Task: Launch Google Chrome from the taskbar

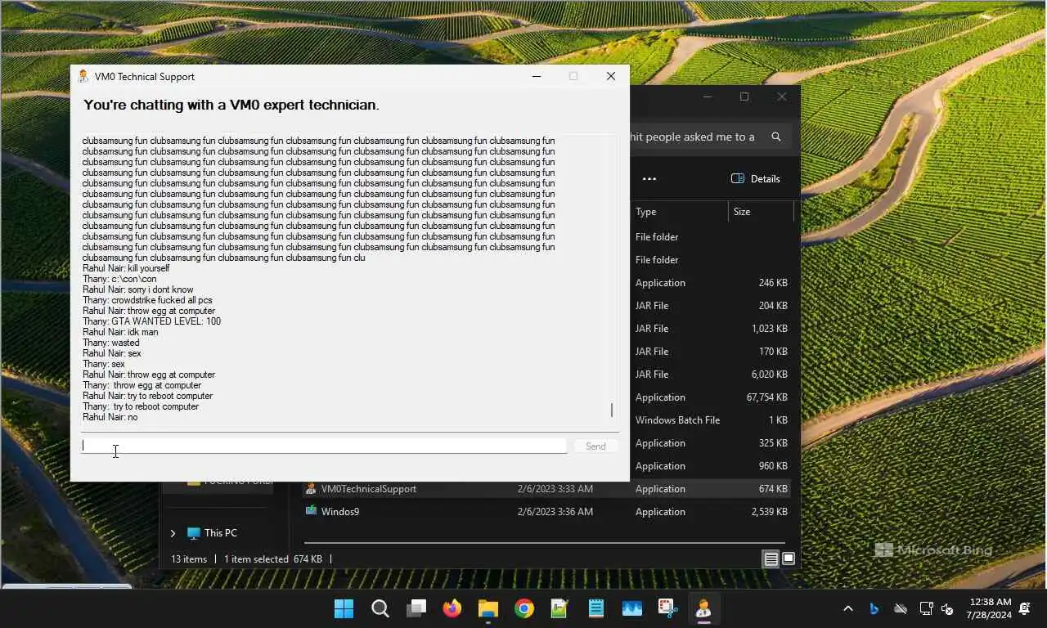Action: tap(524, 608)
